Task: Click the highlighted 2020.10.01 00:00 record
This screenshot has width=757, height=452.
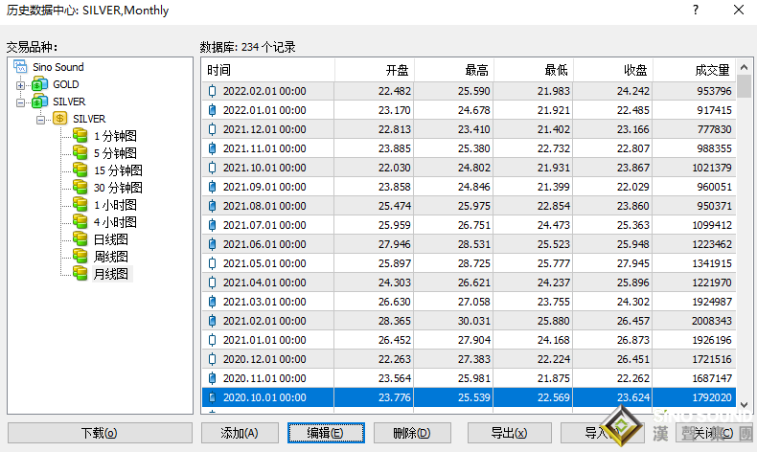Action: point(469,397)
